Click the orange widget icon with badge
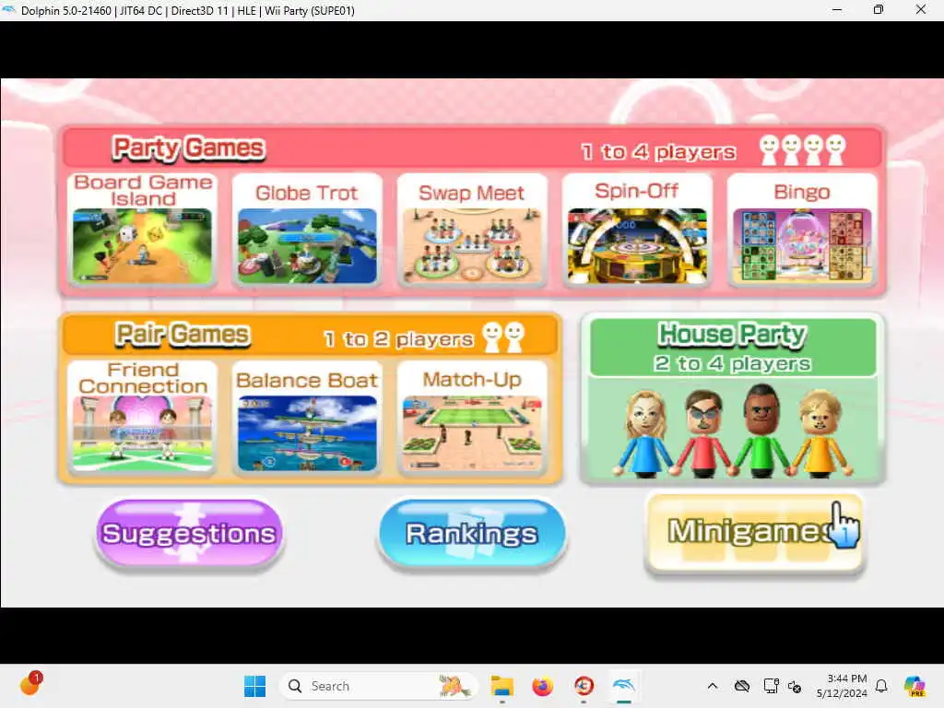944x708 pixels. coord(30,684)
